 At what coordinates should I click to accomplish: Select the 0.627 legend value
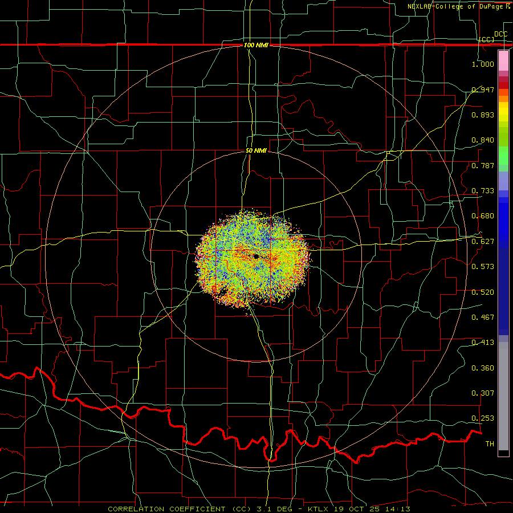(x=483, y=242)
